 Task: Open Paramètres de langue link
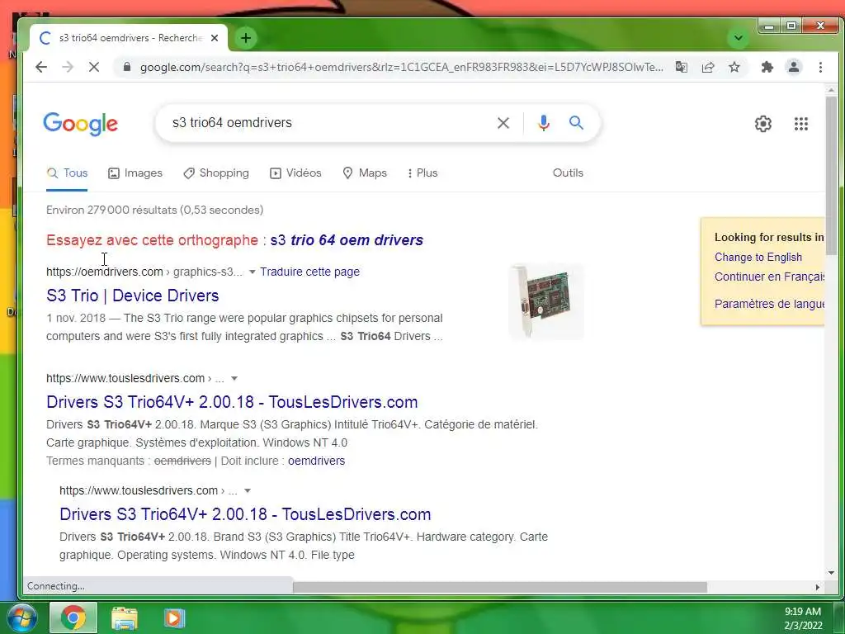770,304
